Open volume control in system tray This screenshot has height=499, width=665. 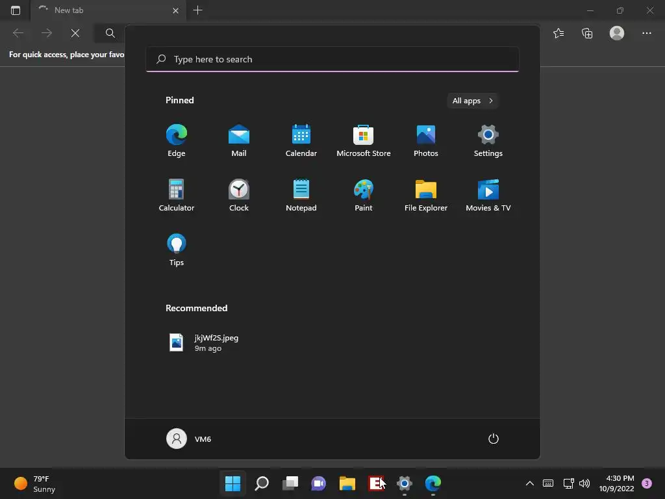pos(584,483)
